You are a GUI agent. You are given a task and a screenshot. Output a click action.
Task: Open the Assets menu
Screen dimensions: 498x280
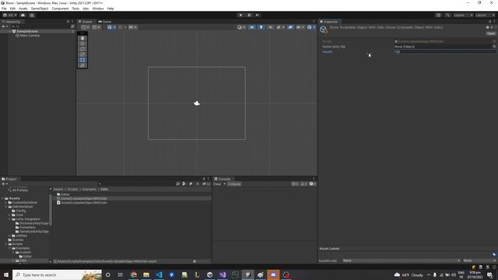click(23, 9)
